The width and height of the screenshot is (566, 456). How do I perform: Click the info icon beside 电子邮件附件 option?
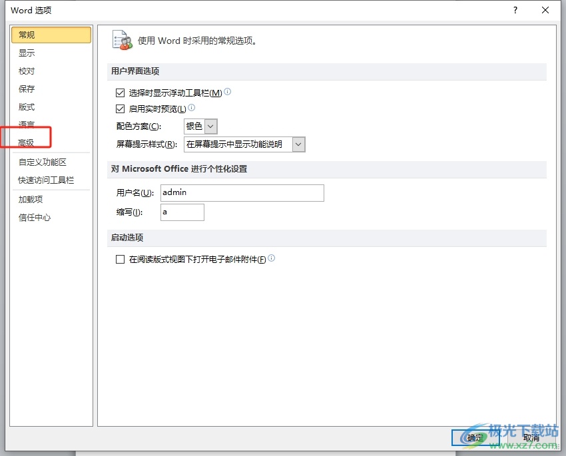272,258
